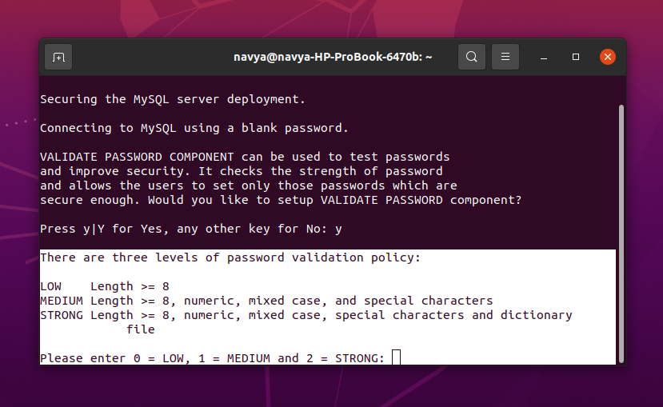The image size is (663, 407).
Task: Click the 'Securing the MySQL server deployment' line
Action: [x=173, y=99]
